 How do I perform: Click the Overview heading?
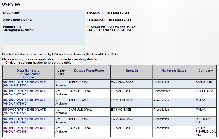[x=11, y=4]
